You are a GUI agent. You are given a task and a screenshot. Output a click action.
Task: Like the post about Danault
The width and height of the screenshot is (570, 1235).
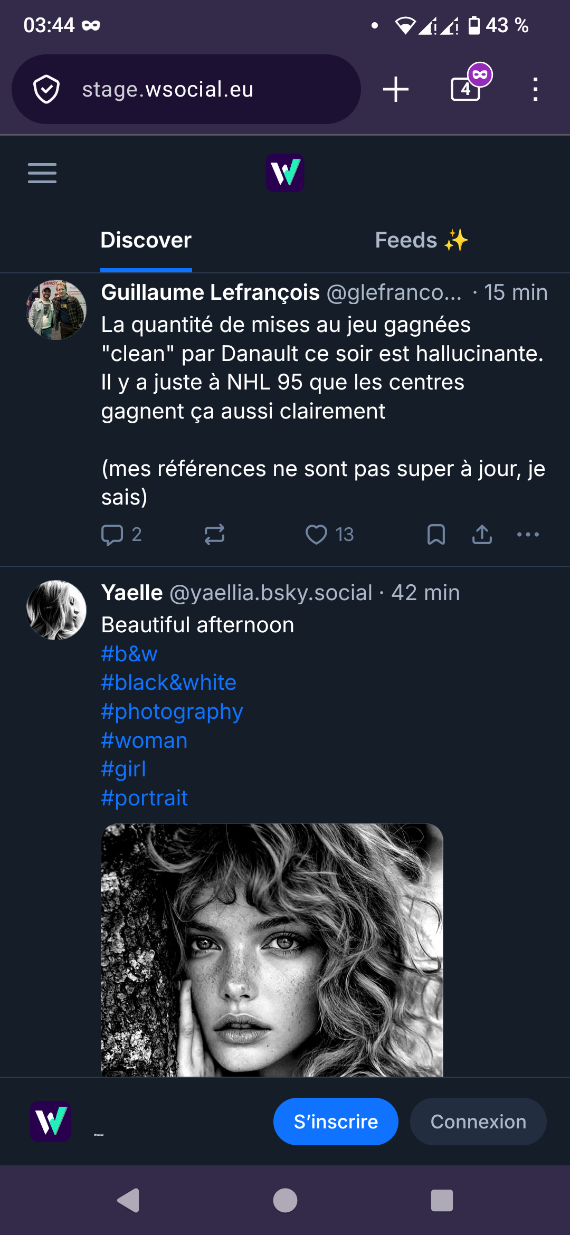(x=317, y=535)
